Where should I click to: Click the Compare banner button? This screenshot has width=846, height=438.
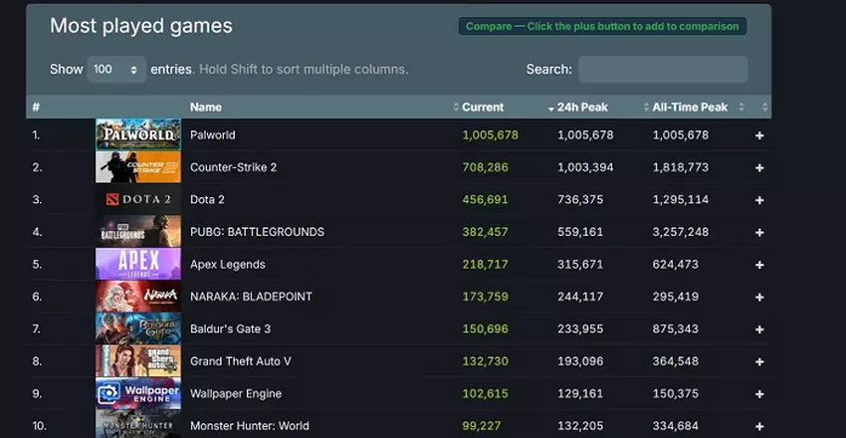pyautogui.click(x=602, y=26)
